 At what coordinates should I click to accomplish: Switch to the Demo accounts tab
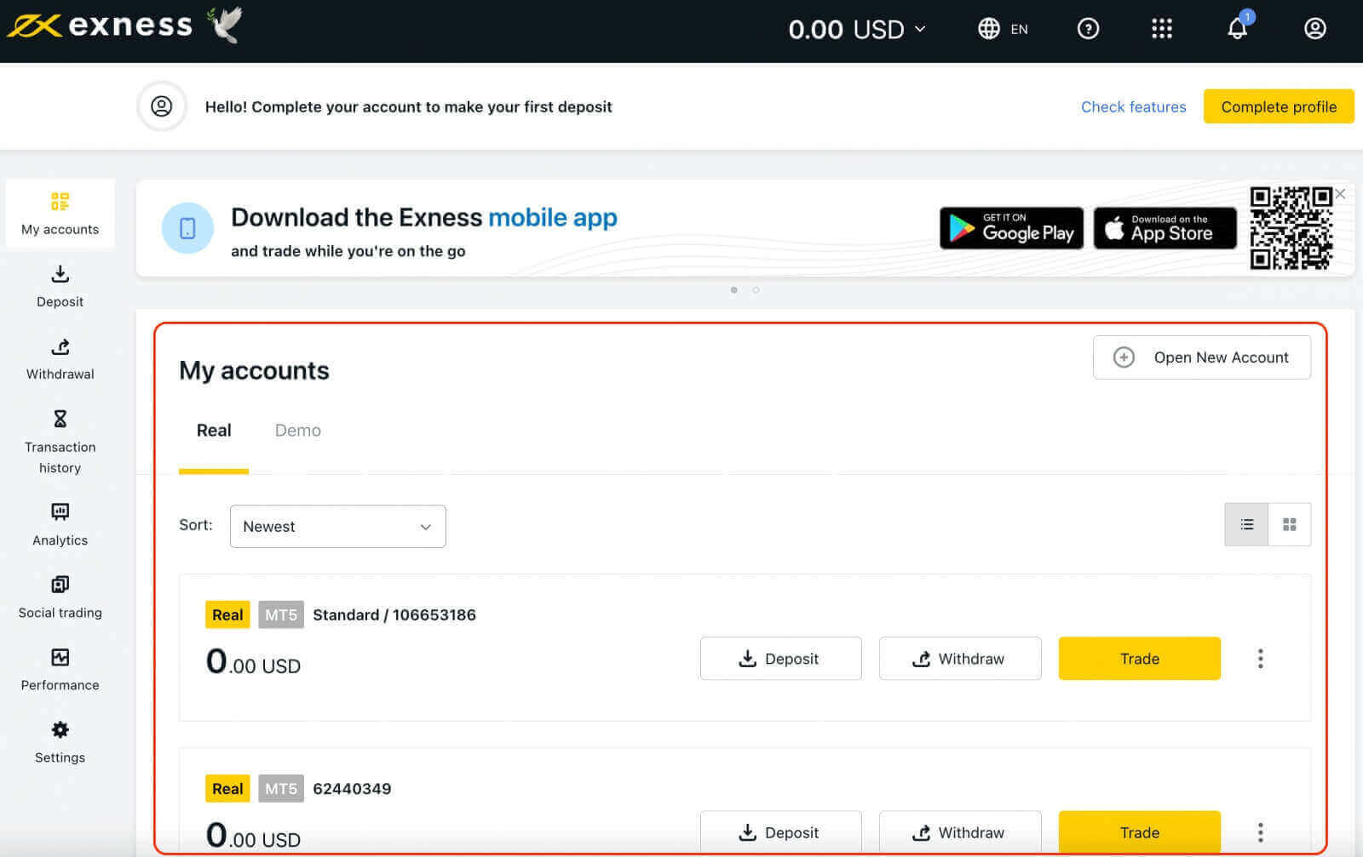pos(297,430)
